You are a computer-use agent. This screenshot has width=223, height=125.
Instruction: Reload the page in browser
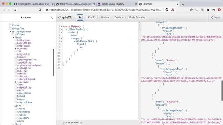click(15, 10)
